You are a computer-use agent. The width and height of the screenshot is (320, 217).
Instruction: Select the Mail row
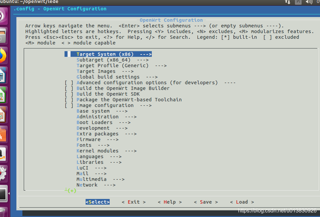(91, 174)
